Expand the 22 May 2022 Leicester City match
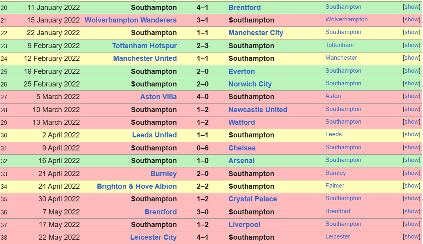423x244 pixels. click(x=412, y=236)
